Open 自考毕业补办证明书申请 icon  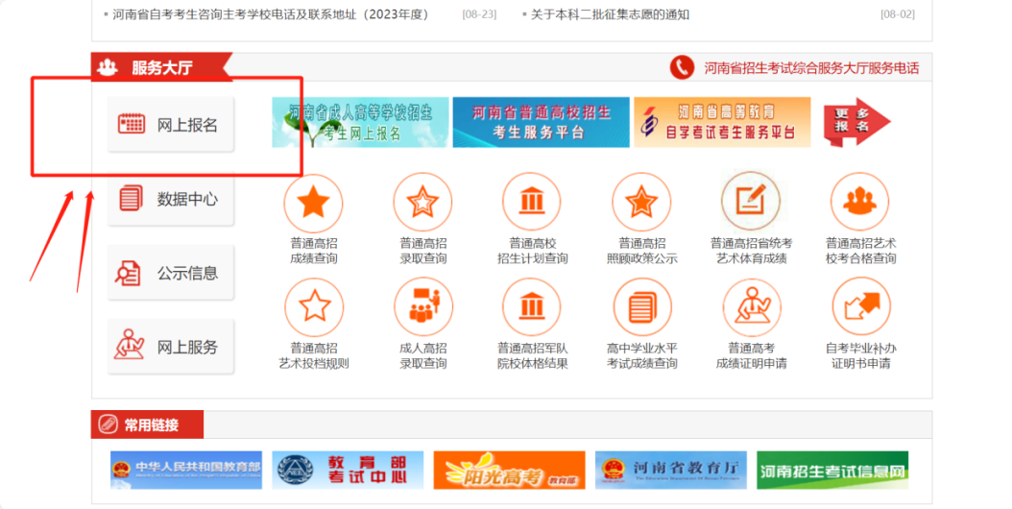pyautogui.click(x=860, y=307)
